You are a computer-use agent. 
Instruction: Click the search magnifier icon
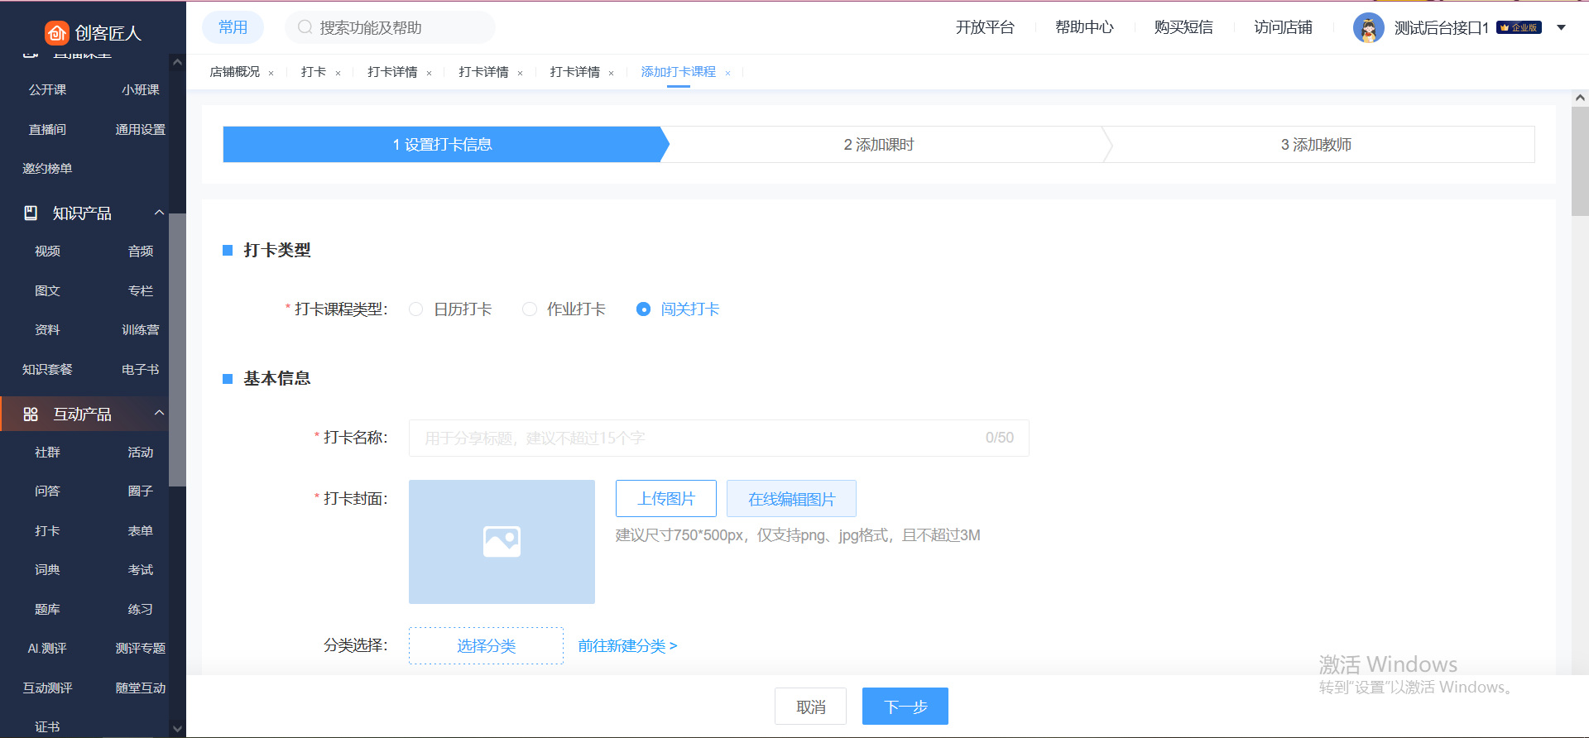click(305, 27)
